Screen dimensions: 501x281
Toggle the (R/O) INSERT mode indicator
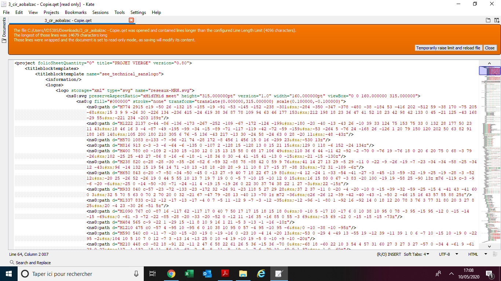[x=389, y=254]
